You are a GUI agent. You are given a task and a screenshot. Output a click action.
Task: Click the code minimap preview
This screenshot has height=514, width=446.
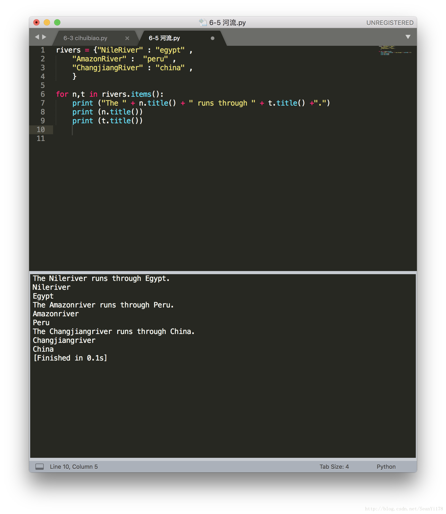click(395, 50)
